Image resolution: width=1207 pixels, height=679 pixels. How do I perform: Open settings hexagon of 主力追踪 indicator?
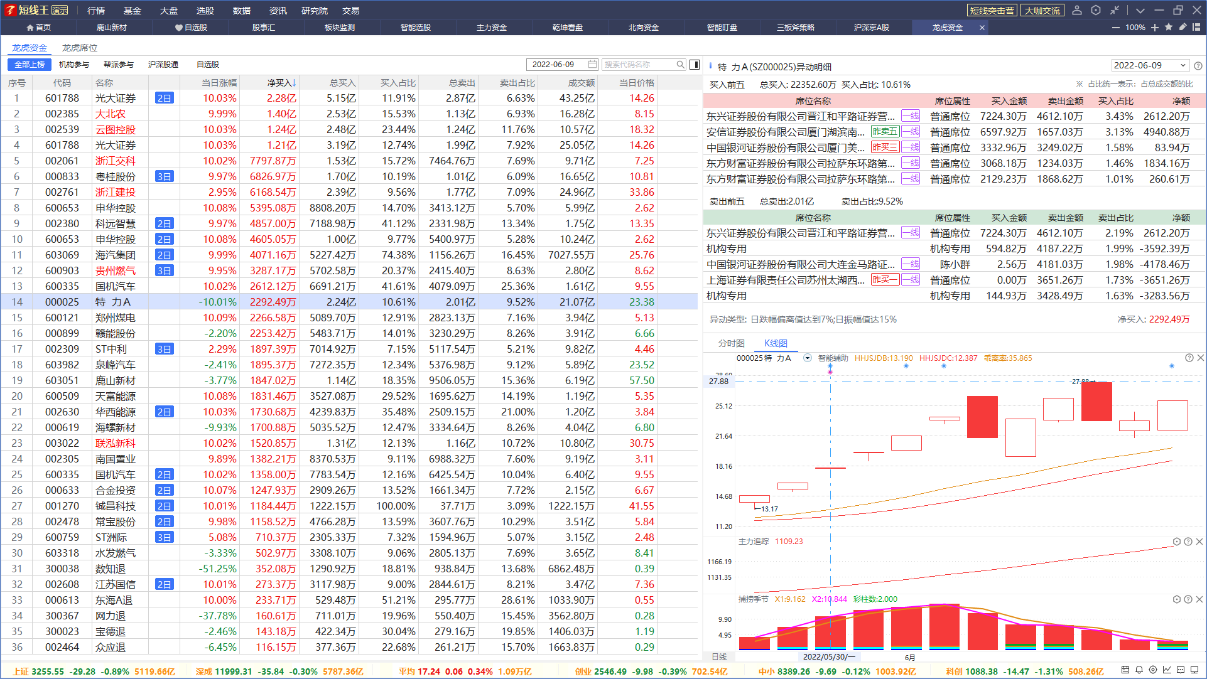tap(1177, 542)
